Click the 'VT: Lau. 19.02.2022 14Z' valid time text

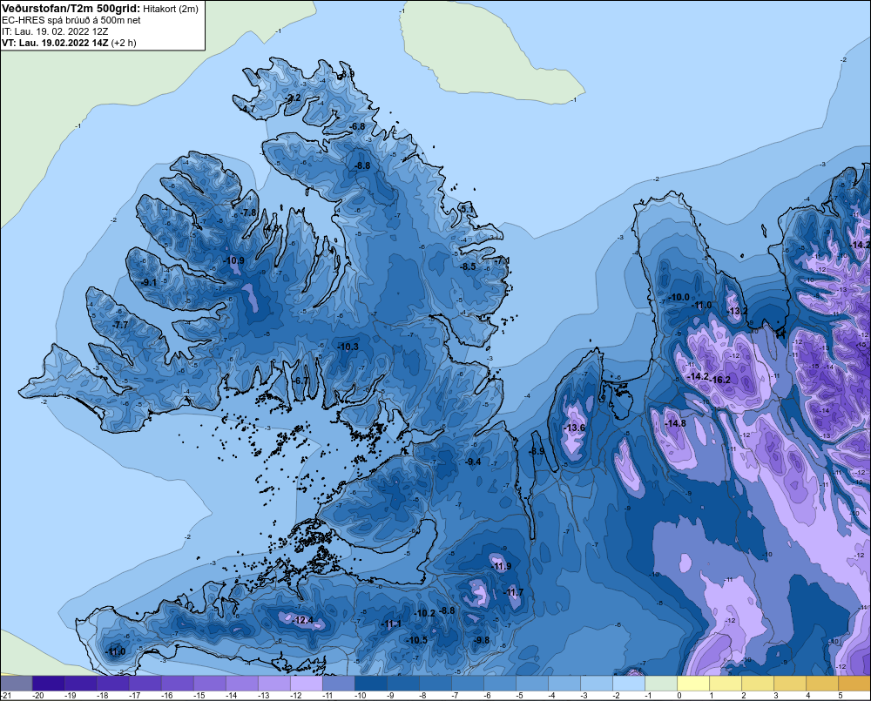55,43
